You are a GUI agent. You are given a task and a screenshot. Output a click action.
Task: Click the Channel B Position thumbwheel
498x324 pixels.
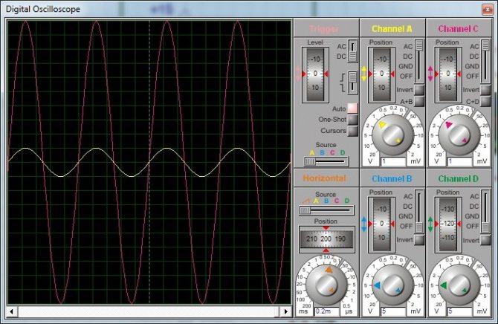tap(381, 224)
